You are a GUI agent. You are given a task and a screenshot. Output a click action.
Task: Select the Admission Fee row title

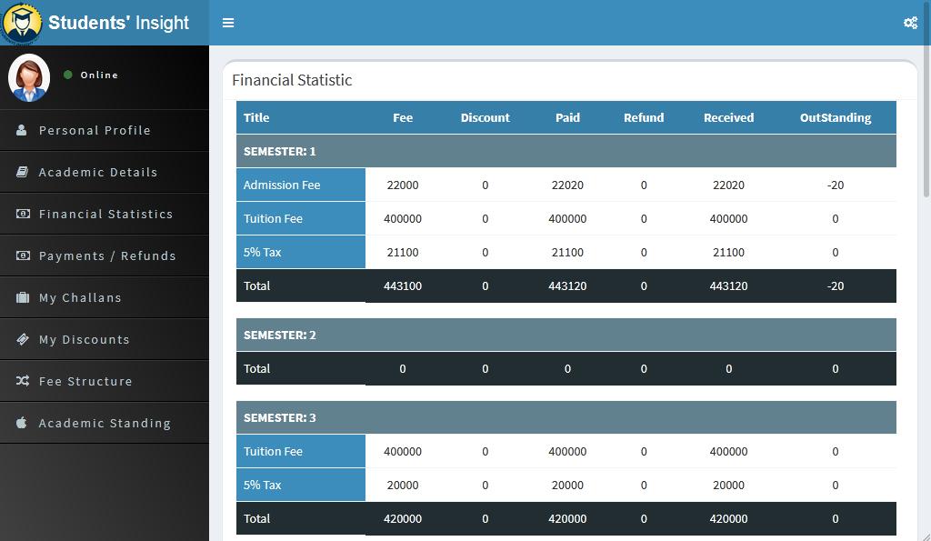click(x=300, y=185)
